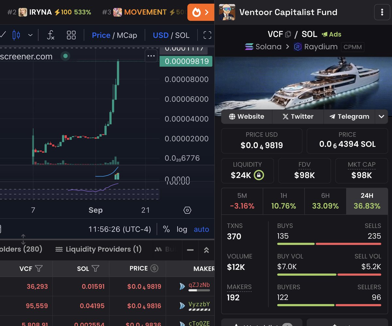The height and width of the screenshot is (326, 392).
Task: Click the Raydium DEX link
Action: (x=315, y=47)
